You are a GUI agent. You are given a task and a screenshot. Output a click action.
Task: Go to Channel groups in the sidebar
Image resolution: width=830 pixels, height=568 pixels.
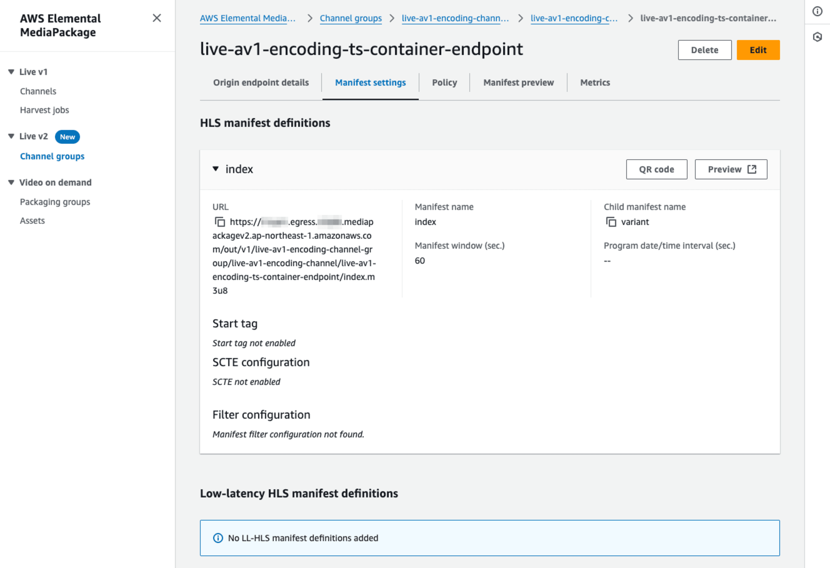pyautogui.click(x=52, y=156)
